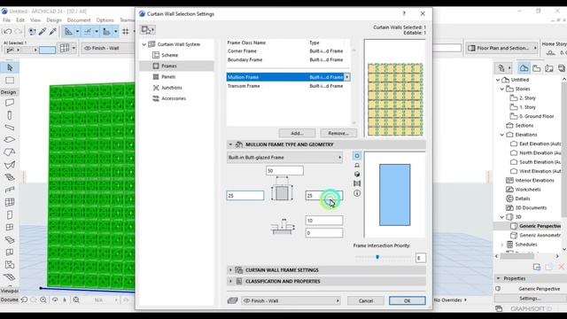The height and width of the screenshot is (319, 567).
Task: Click the Add... button
Action: click(298, 133)
